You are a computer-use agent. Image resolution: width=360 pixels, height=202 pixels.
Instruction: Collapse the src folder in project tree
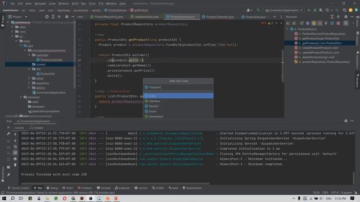(x=12, y=36)
